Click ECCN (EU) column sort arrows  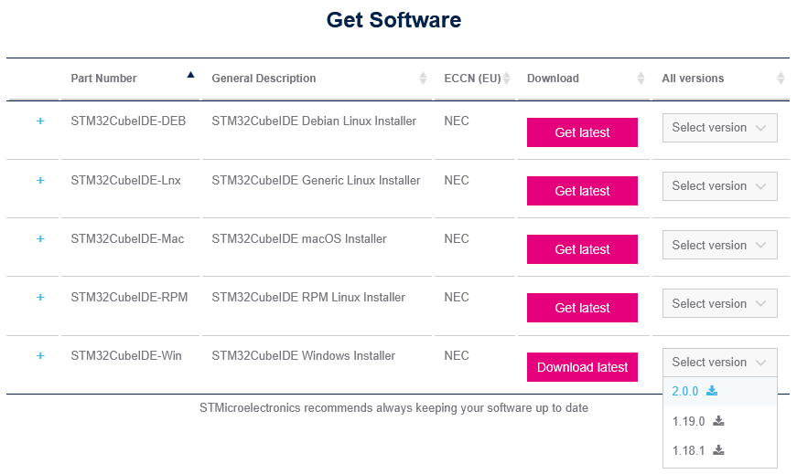pos(506,79)
